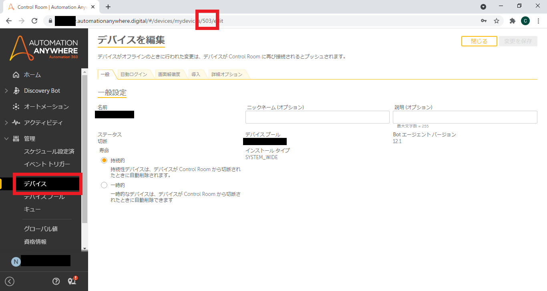Focus the 説明 input field
547x291 pixels.
tap(465, 117)
